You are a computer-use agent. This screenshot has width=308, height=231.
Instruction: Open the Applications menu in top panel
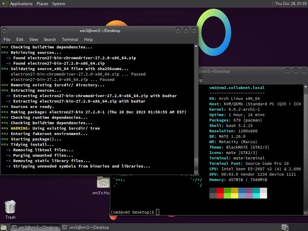(x=21, y=4)
